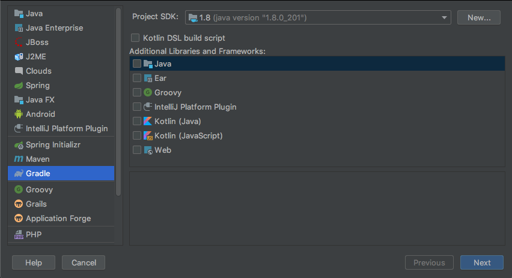512x278 pixels.
Task: Enable Kotlin DSL build script checkbox
Action: tap(135, 38)
